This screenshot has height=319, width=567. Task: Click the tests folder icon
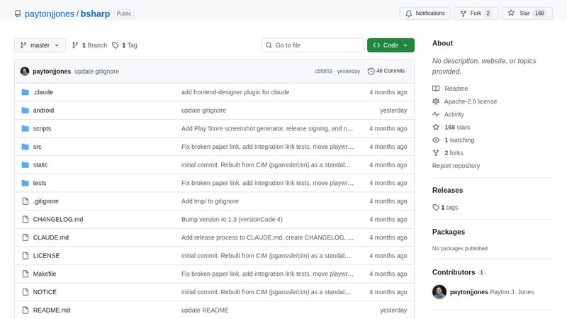[x=25, y=183]
